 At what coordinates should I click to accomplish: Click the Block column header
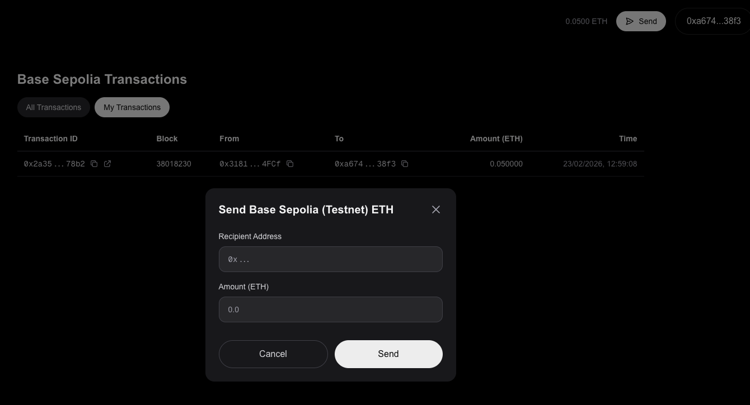tap(167, 139)
